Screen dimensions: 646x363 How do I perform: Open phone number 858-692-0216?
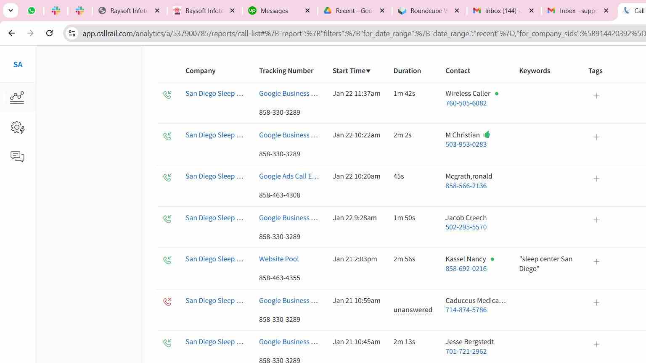[466, 268]
